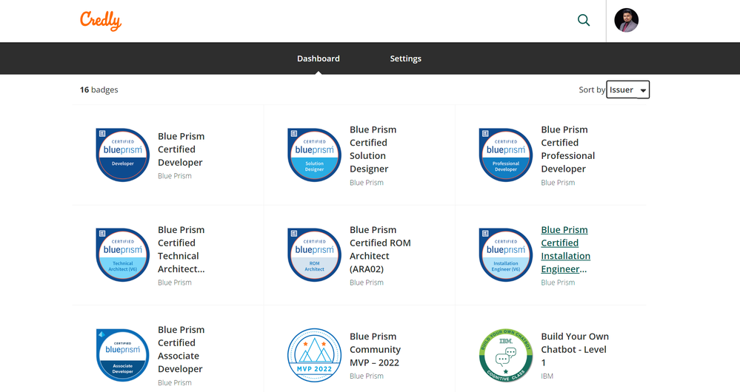Click Blue Prism issuer text under Certified Developer

click(x=175, y=176)
